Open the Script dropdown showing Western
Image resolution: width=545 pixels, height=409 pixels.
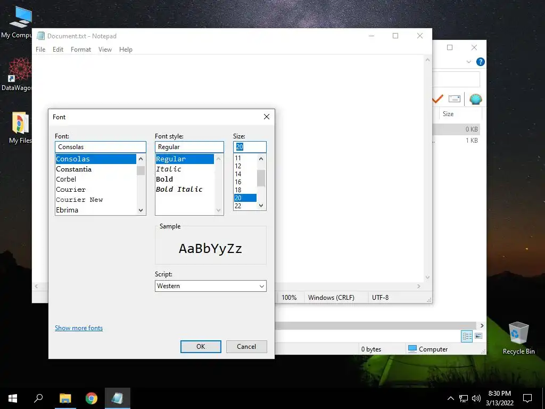pos(211,286)
